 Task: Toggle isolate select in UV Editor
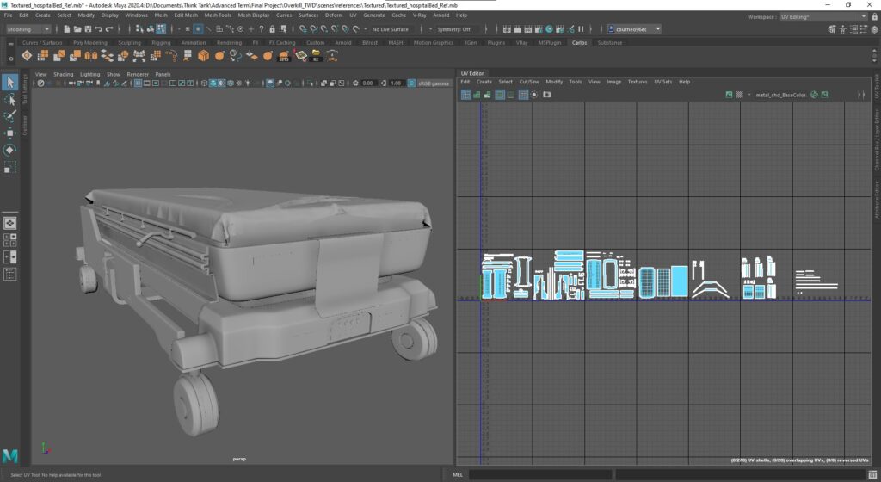(x=534, y=95)
